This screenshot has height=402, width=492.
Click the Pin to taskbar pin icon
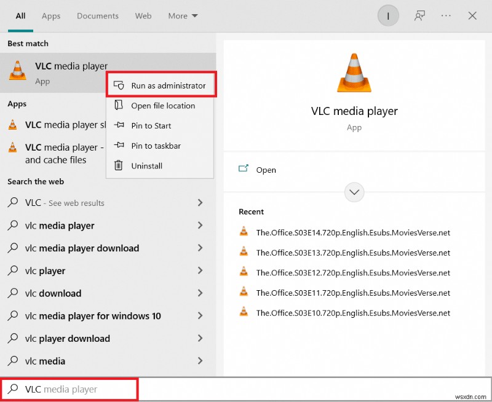point(117,146)
